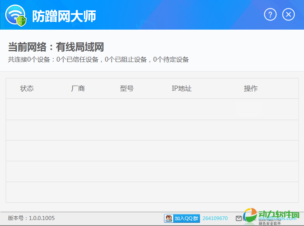Click the 操作 column header

click(251, 88)
